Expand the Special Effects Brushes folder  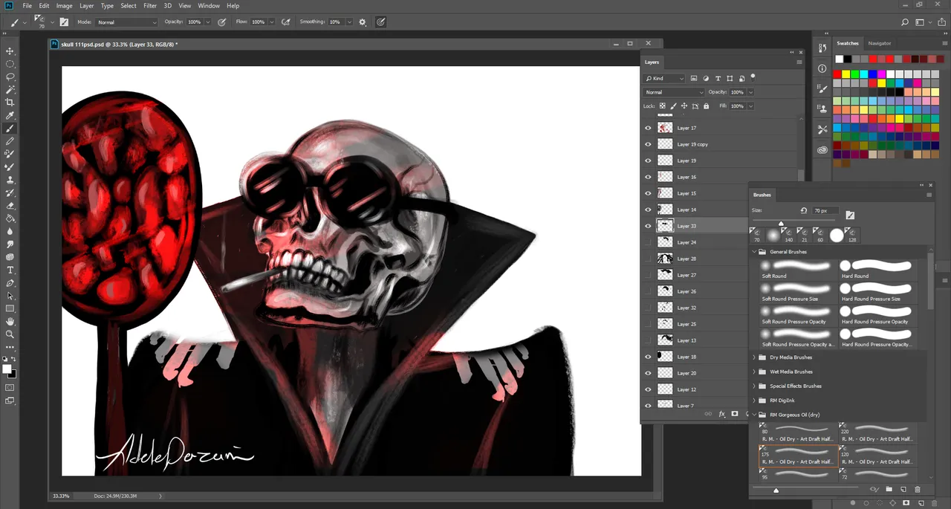[x=754, y=386]
